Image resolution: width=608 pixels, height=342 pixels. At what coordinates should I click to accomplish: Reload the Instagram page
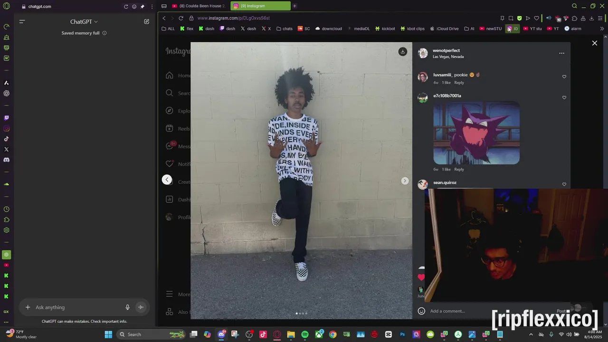181,18
